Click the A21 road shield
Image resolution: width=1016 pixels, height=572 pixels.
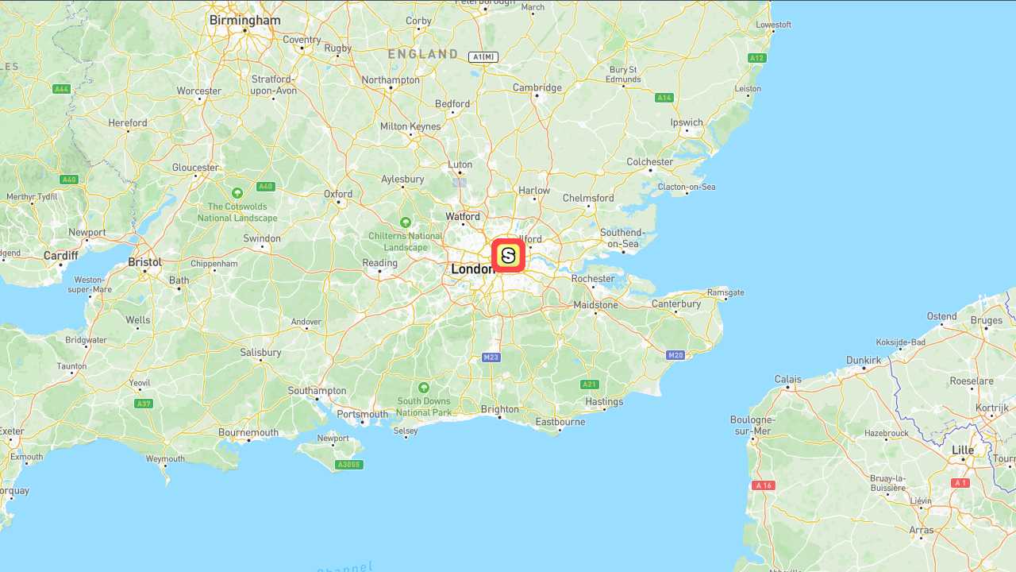coord(589,385)
